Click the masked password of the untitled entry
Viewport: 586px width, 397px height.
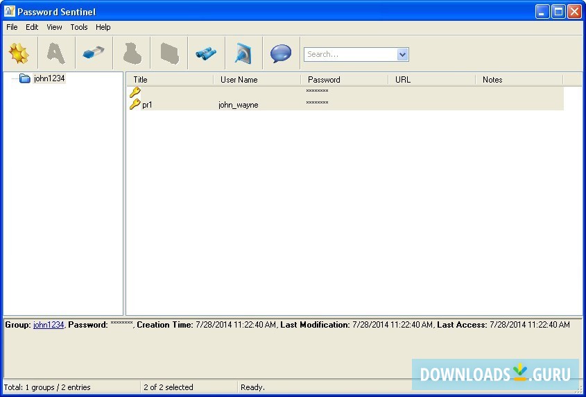pos(317,90)
